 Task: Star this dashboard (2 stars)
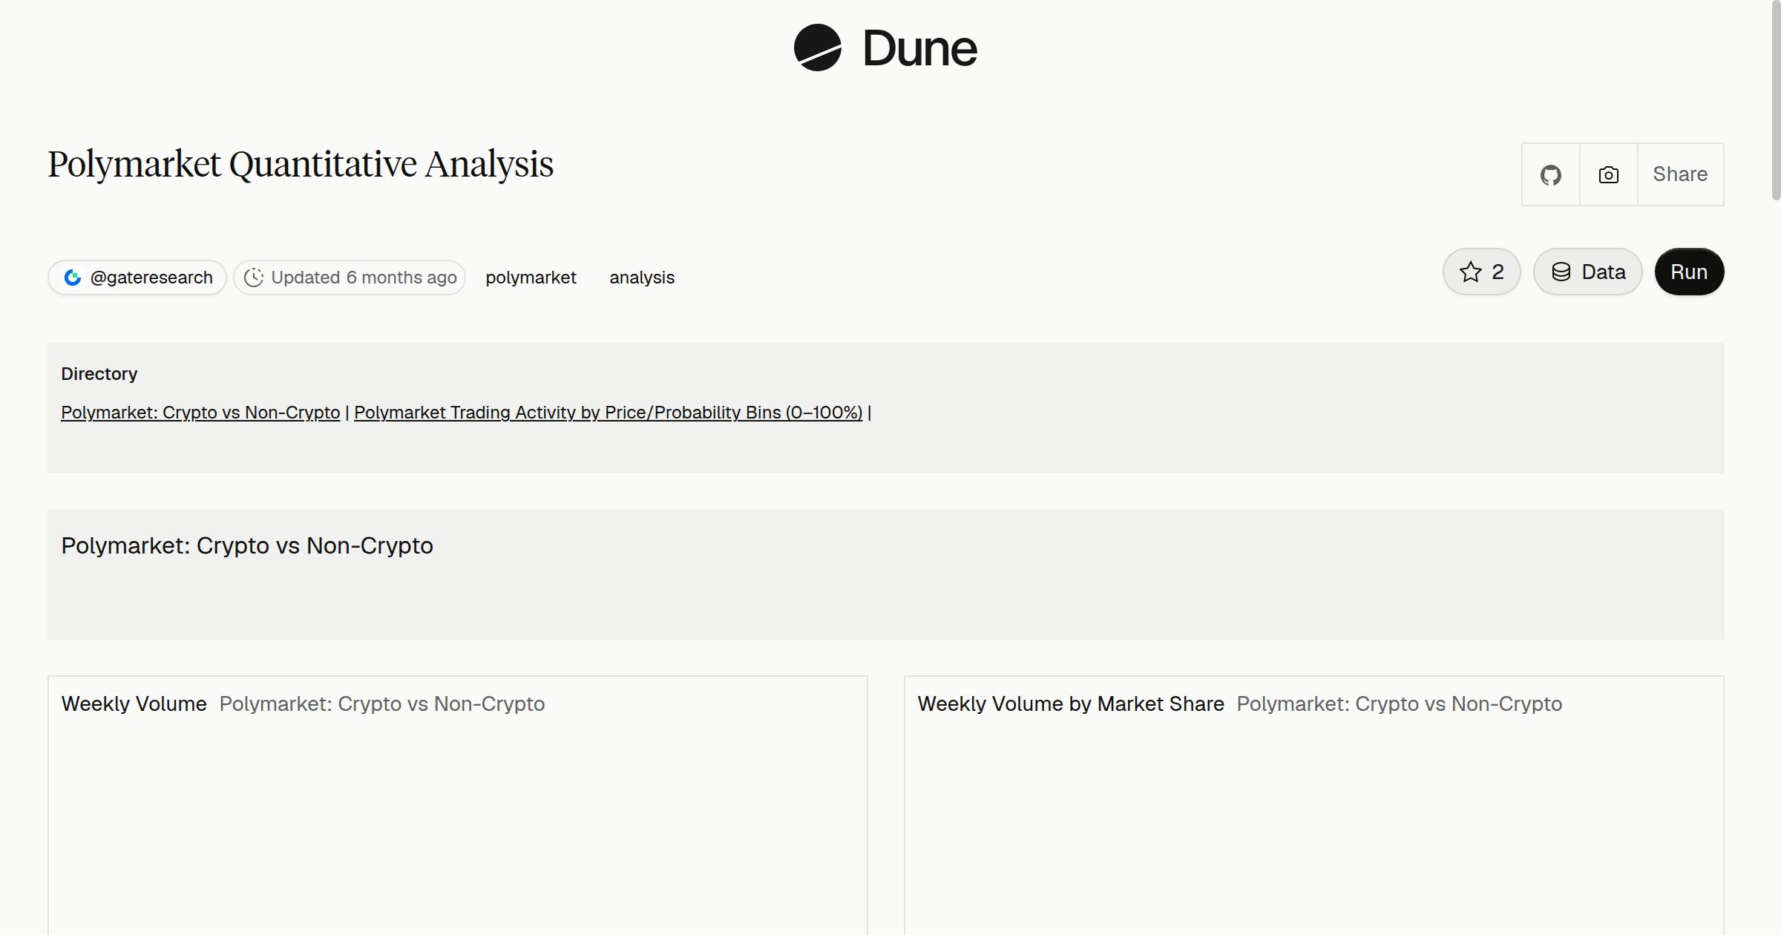click(1482, 272)
